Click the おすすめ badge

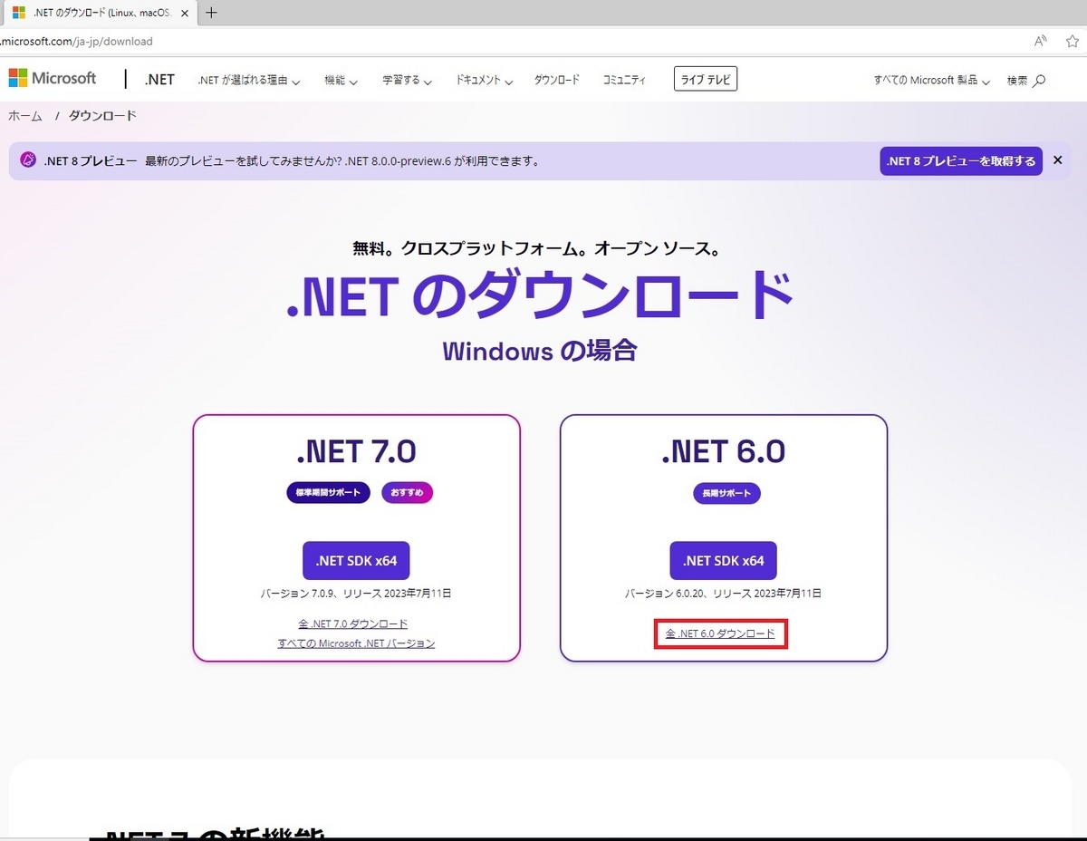coord(408,493)
